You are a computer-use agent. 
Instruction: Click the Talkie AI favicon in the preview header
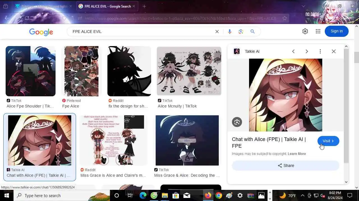[x=237, y=51]
